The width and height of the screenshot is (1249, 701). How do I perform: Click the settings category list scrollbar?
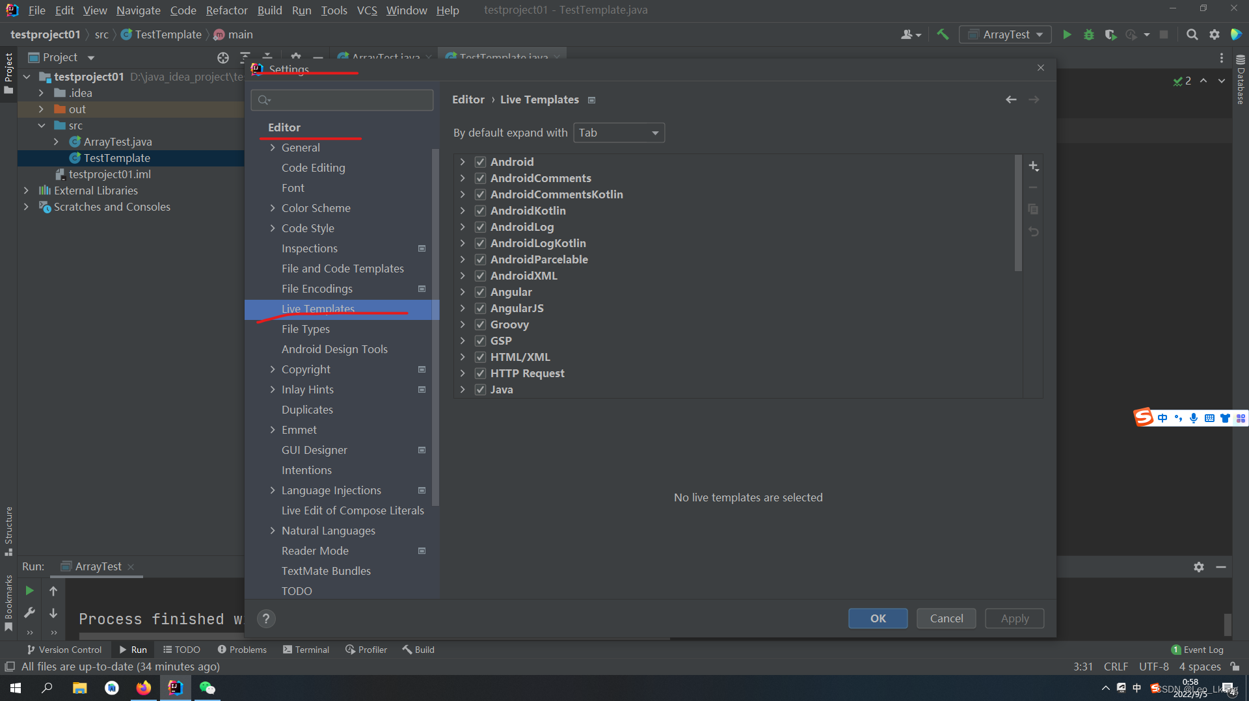(435, 327)
